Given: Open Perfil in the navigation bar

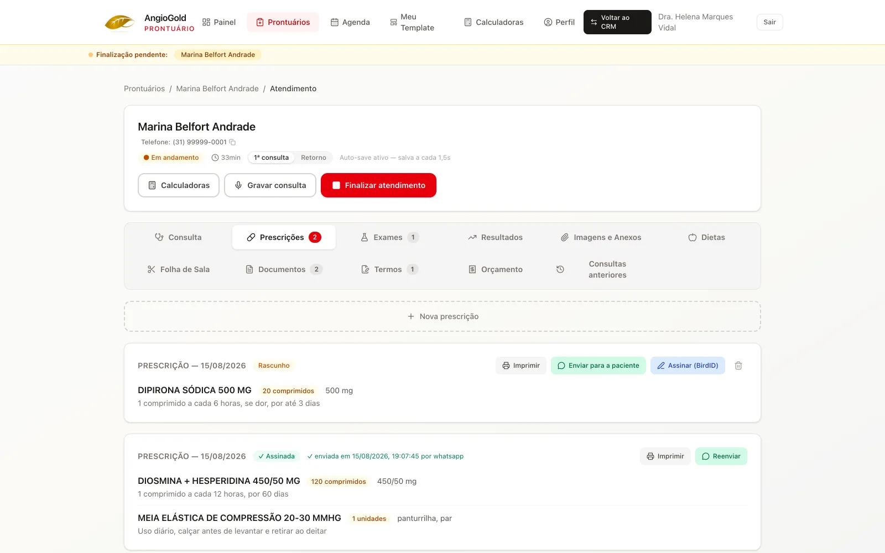Looking at the screenshot, I should 559,22.
